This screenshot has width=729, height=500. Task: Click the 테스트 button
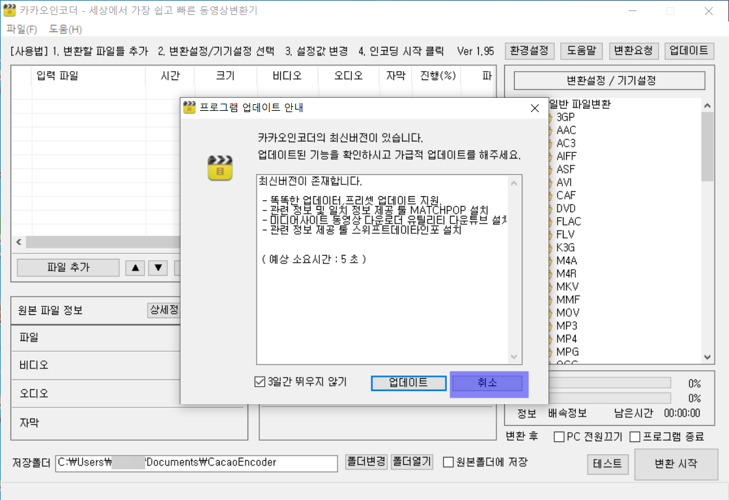(607, 463)
